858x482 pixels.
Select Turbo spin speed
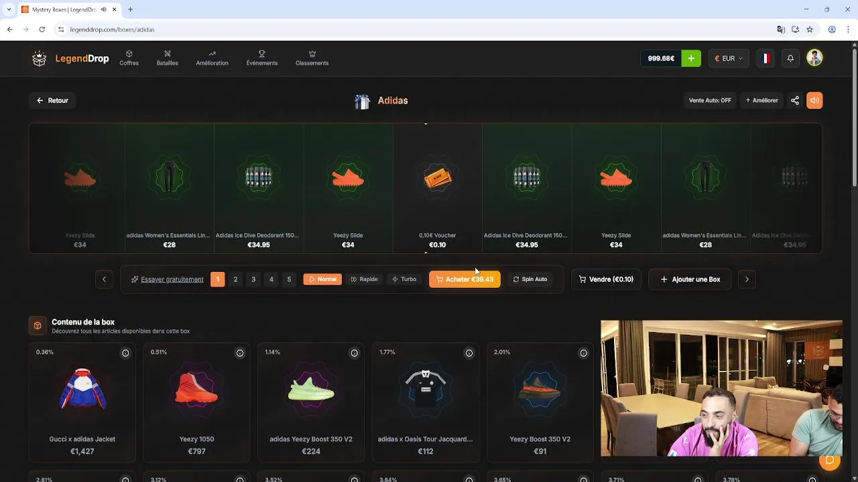(404, 279)
